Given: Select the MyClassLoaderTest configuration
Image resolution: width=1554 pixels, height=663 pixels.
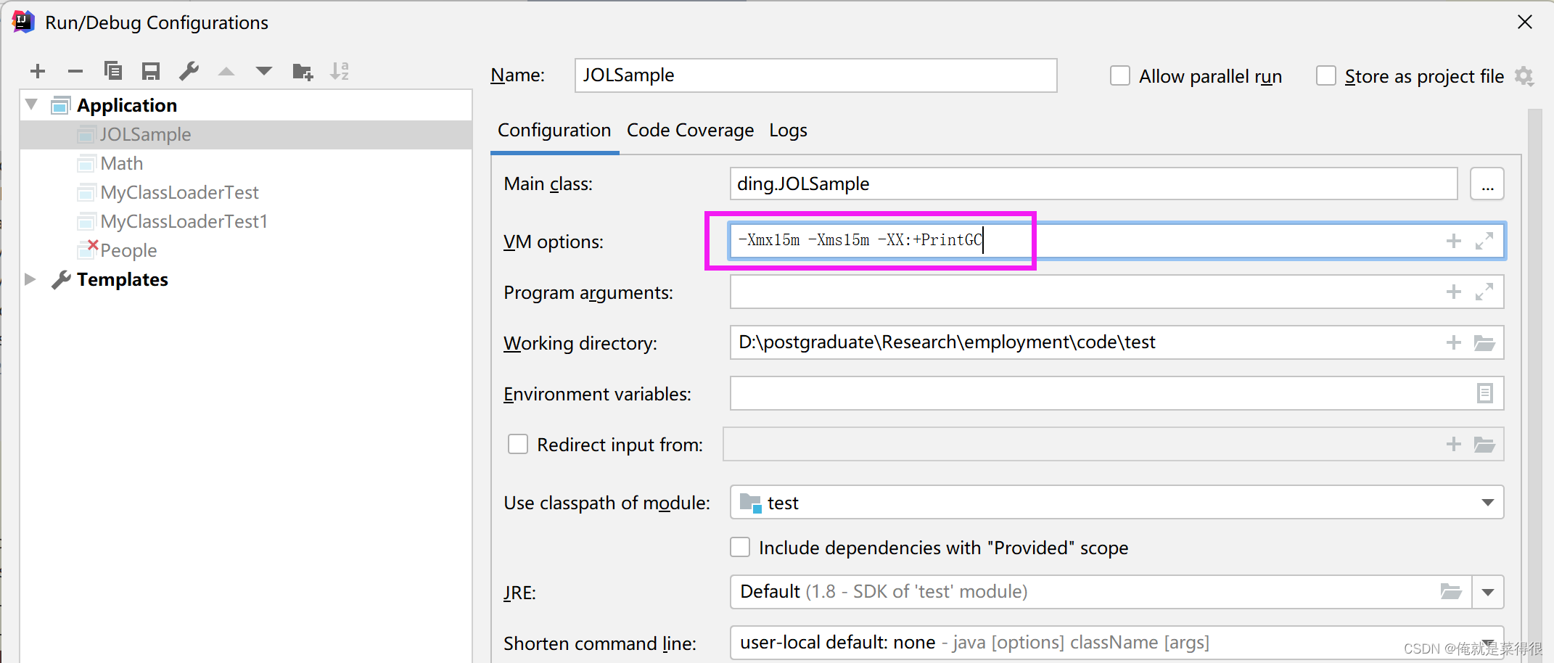Looking at the screenshot, I should pyautogui.click(x=247, y=192).
